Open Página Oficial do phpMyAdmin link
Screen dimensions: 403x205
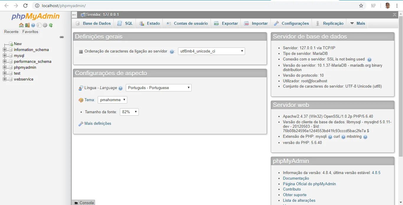(309, 184)
